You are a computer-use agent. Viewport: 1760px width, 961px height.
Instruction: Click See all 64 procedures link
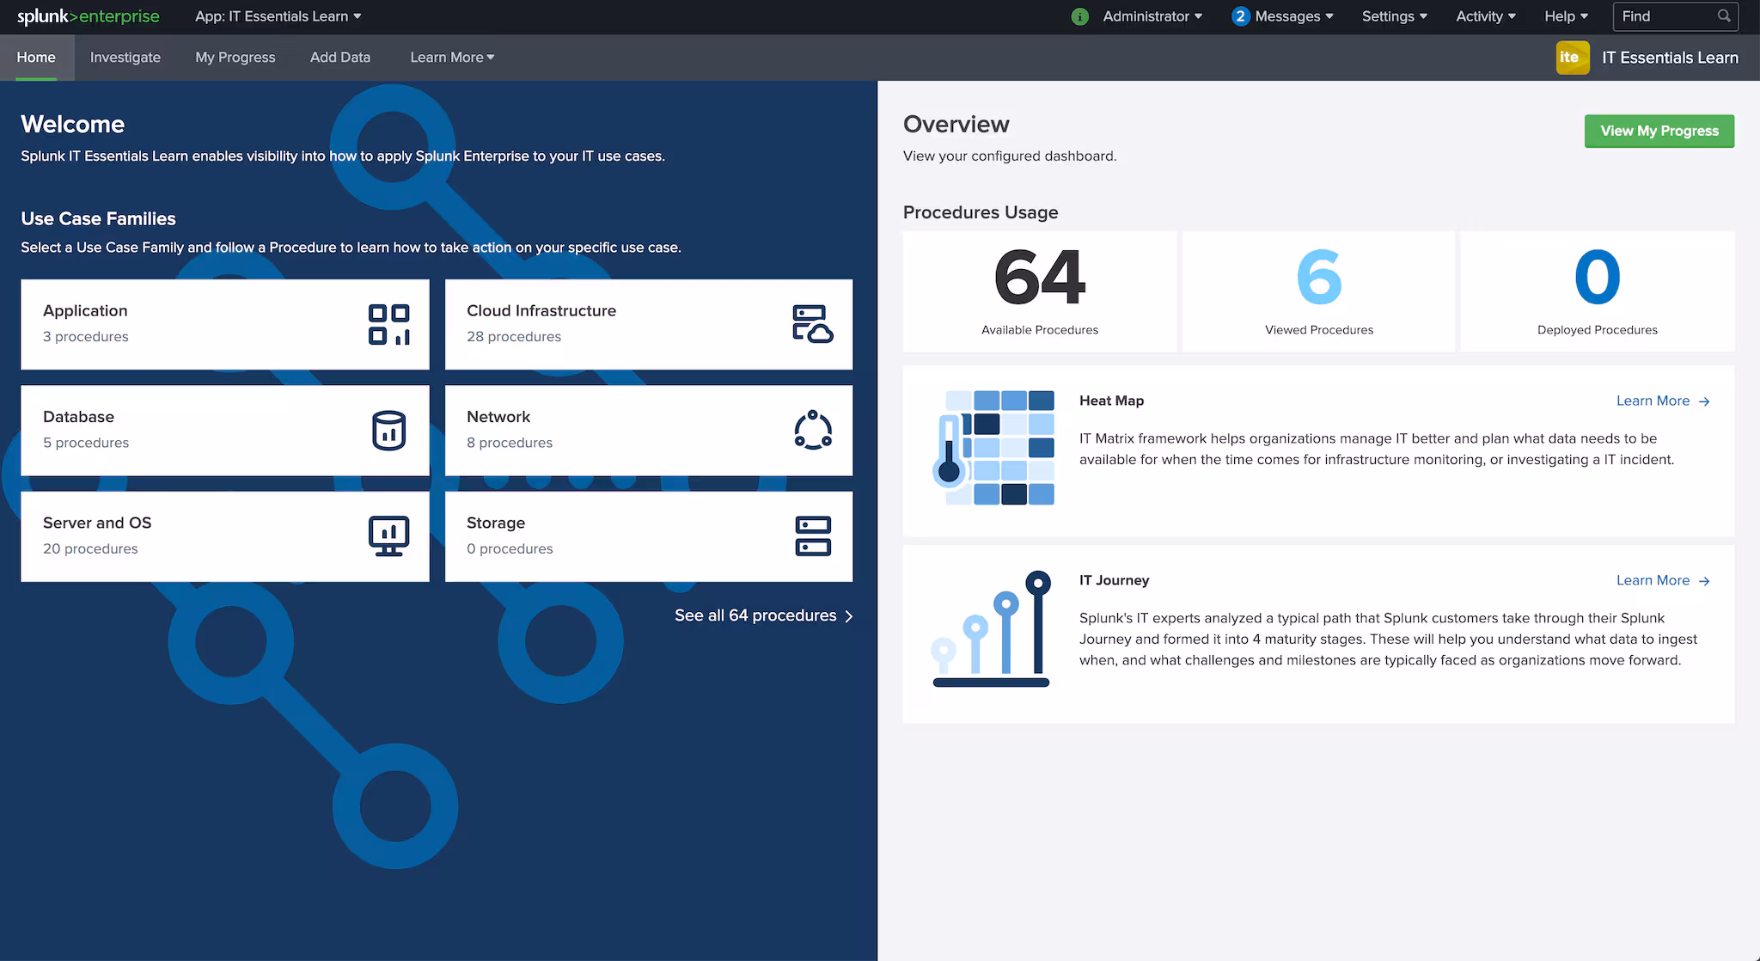(x=761, y=615)
